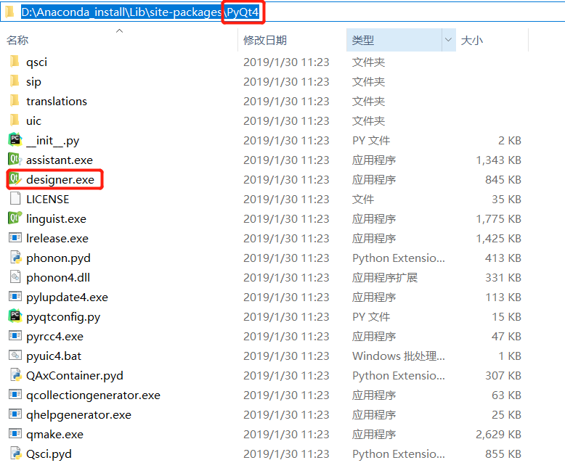Select the file name phonon4.dll
Viewport: 565px width, 476px height.
(58, 278)
